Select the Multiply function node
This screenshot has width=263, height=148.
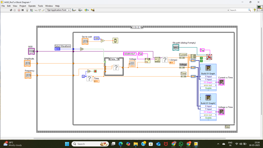[103, 41]
